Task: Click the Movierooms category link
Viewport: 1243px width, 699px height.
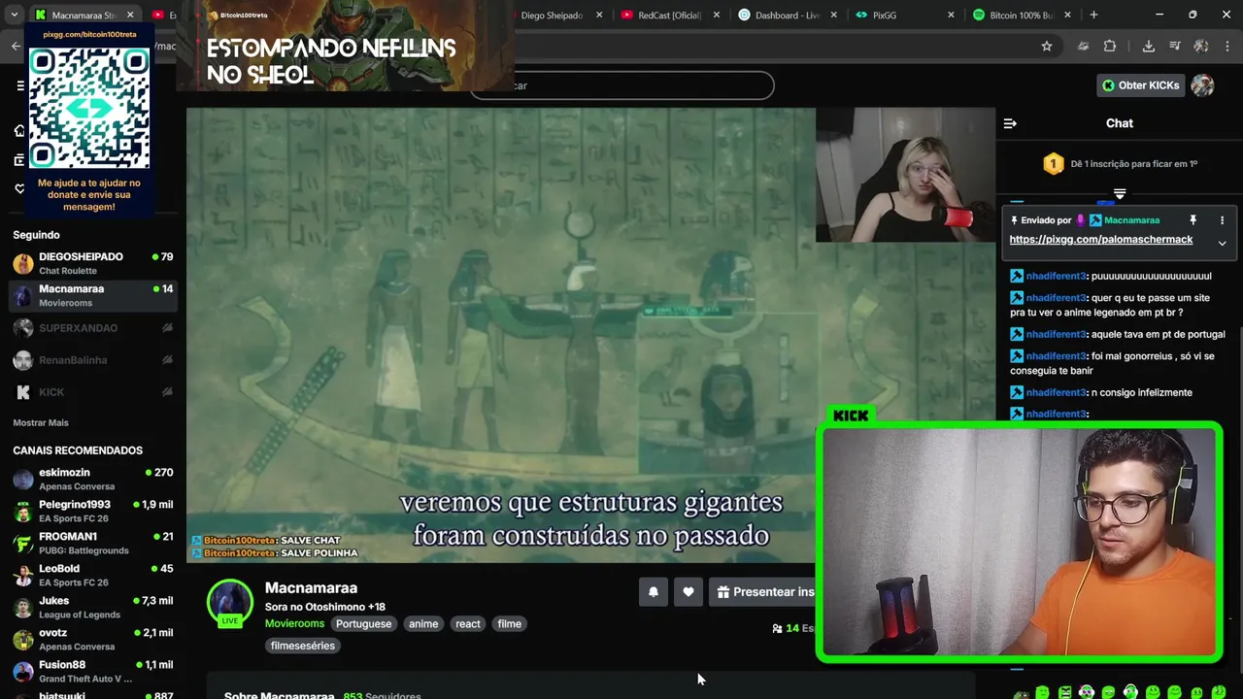Action: [294, 623]
